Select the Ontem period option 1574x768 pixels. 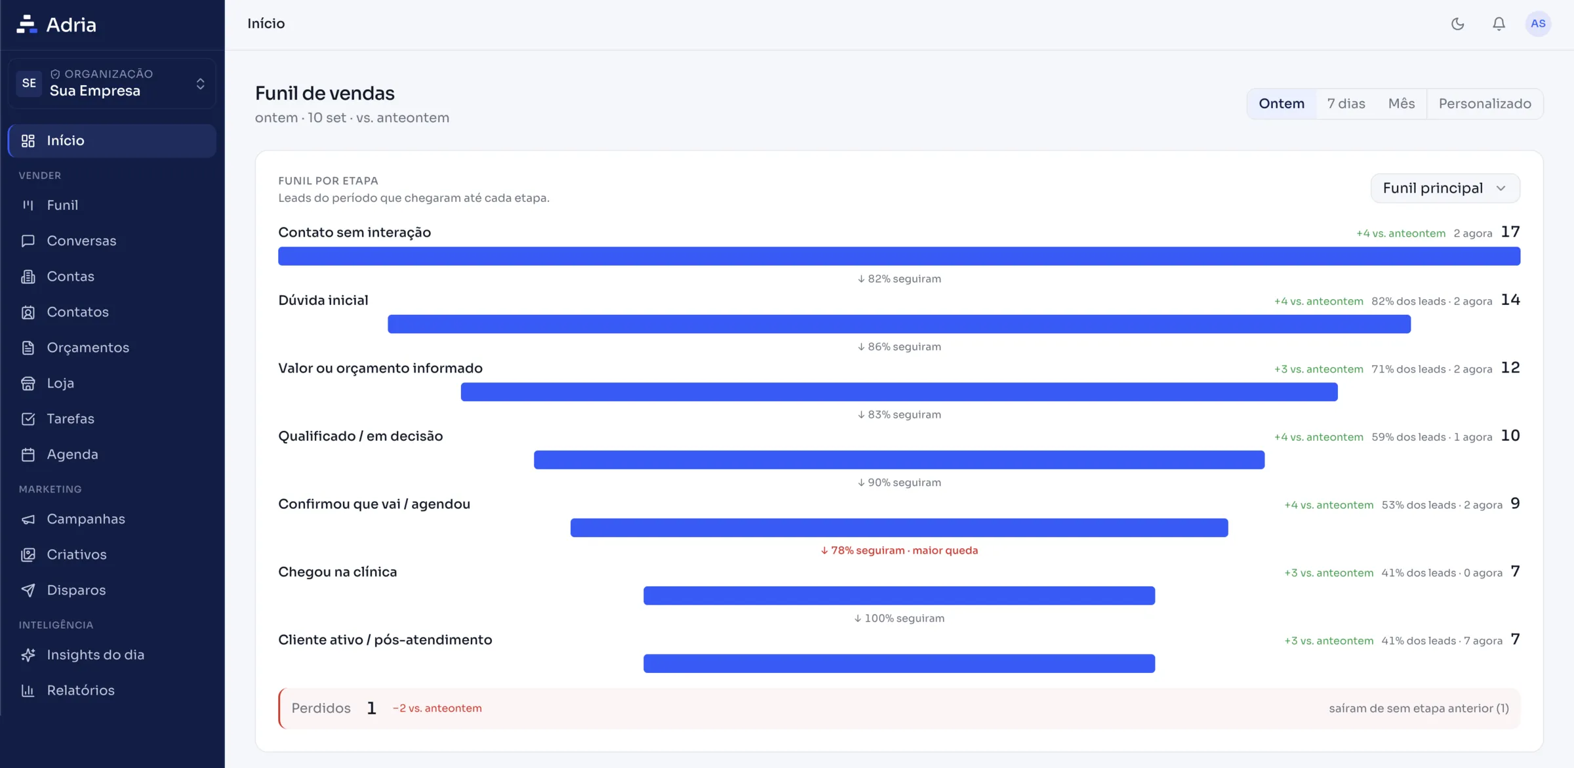tap(1281, 104)
